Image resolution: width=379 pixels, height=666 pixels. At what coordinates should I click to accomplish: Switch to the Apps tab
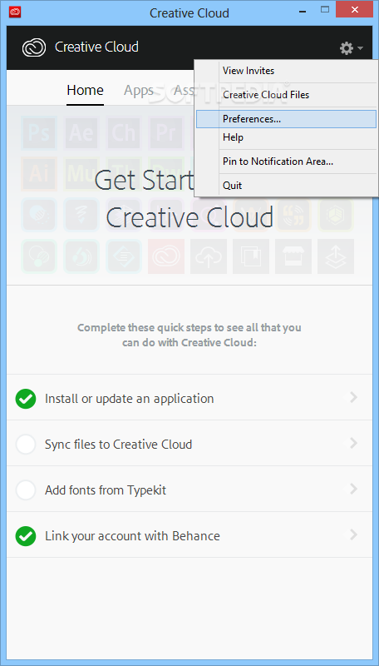[139, 90]
